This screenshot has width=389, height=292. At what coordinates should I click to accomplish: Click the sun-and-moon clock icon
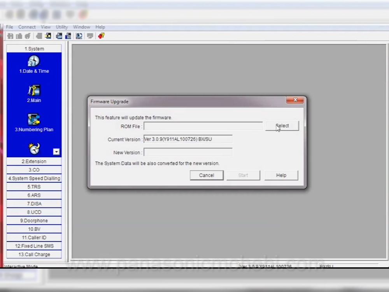pos(34,148)
